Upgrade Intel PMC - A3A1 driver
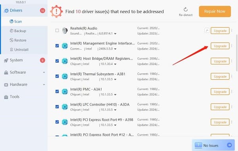238x151 pixels. (220, 92)
